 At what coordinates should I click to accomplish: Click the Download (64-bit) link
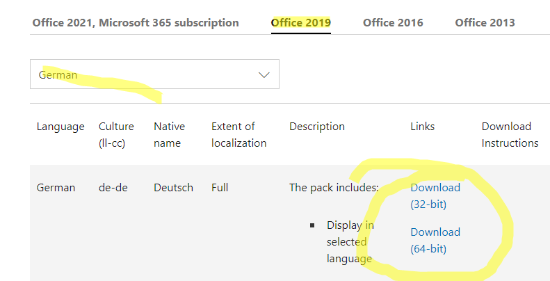pos(435,240)
